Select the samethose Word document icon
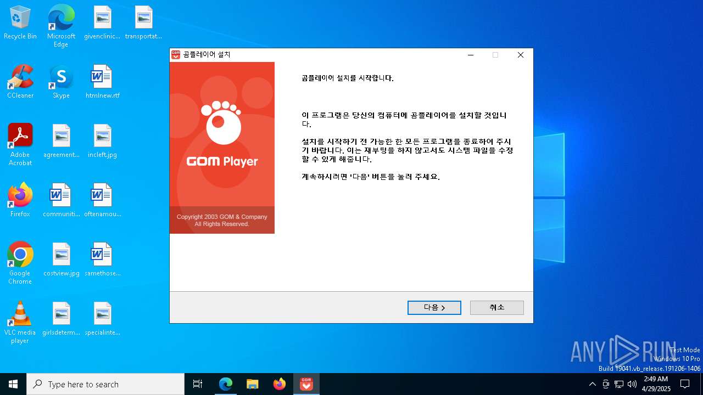Screen dimensions: 703x395 pos(102,260)
